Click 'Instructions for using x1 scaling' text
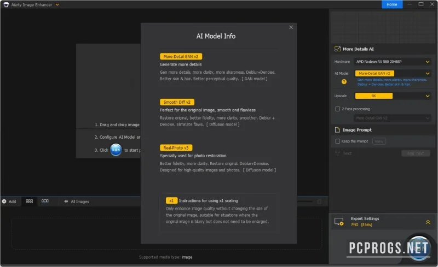This screenshot has height=267, width=438. (209, 201)
